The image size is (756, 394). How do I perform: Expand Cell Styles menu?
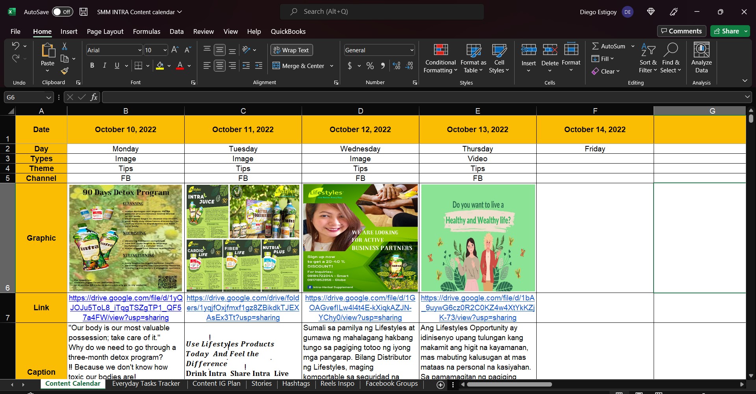(x=499, y=58)
